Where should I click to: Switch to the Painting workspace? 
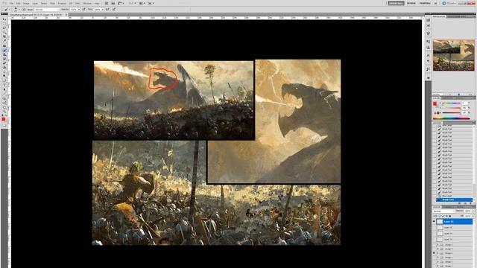425,3
